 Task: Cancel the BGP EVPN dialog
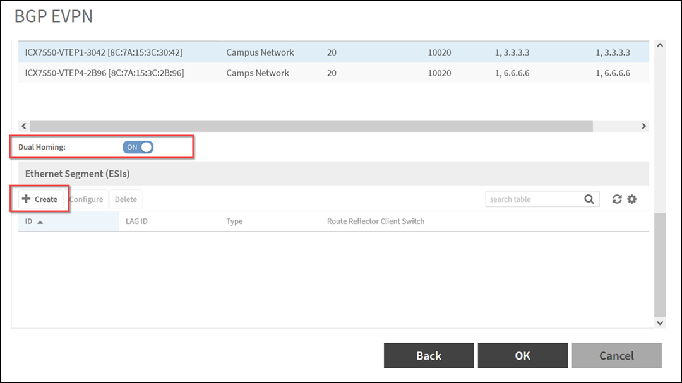tap(617, 356)
